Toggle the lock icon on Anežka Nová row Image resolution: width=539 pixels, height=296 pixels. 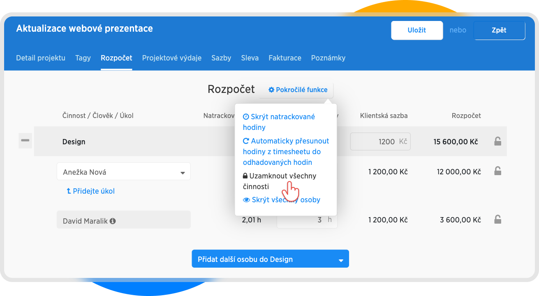pos(497,171)
